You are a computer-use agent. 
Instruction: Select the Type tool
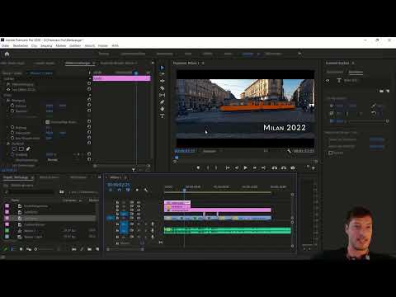162,115
